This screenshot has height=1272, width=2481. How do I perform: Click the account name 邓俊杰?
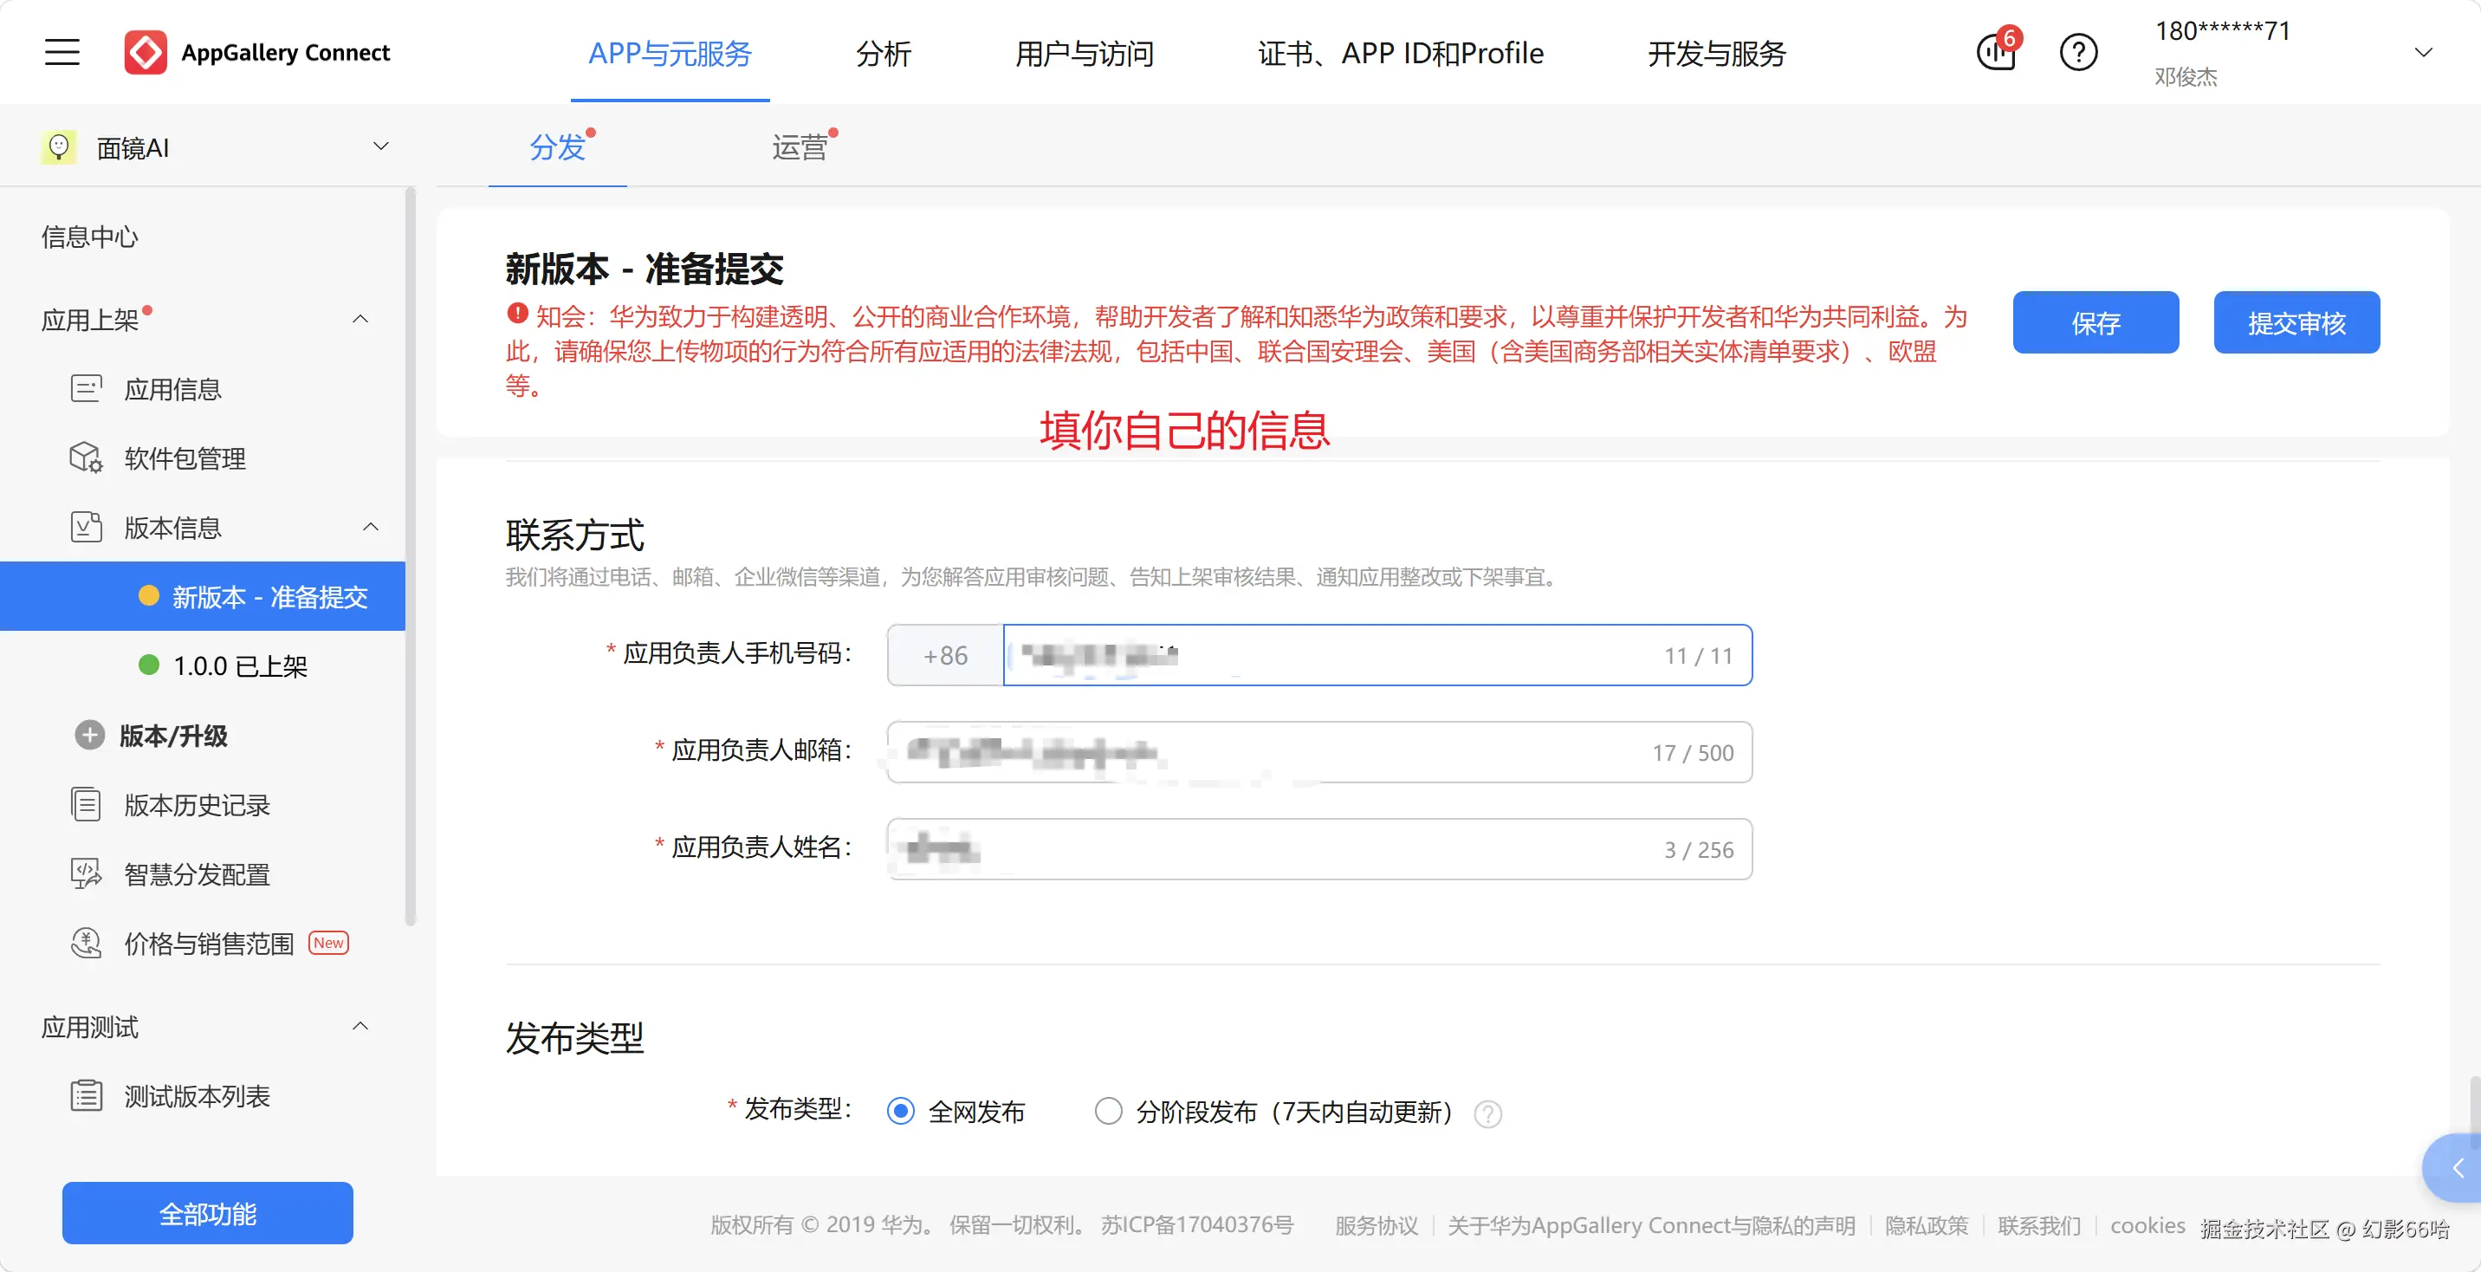click(x=2186, y=77)
